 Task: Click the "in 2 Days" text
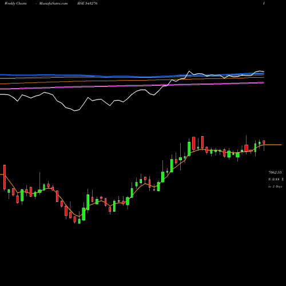275,186
